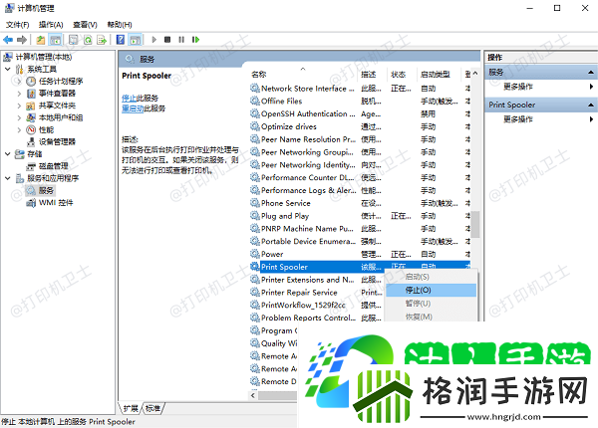Switch to the 扩展 tab

click(131, 408)
